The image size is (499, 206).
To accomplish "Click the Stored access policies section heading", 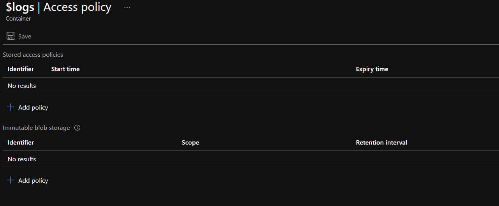I will tap(33, 55).
